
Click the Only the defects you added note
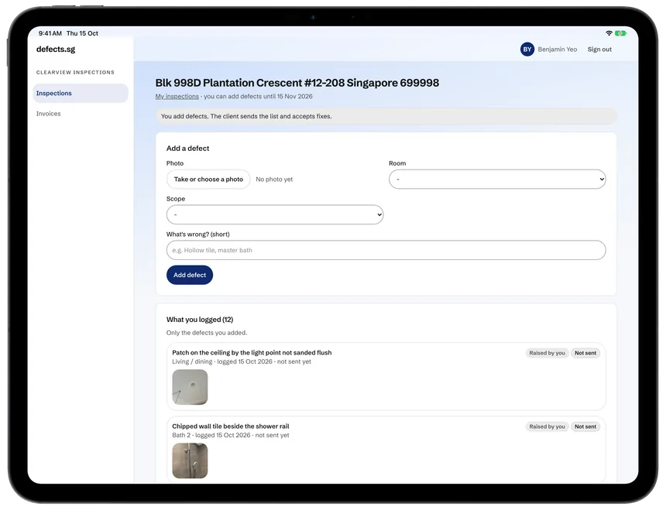click(207, 333)
